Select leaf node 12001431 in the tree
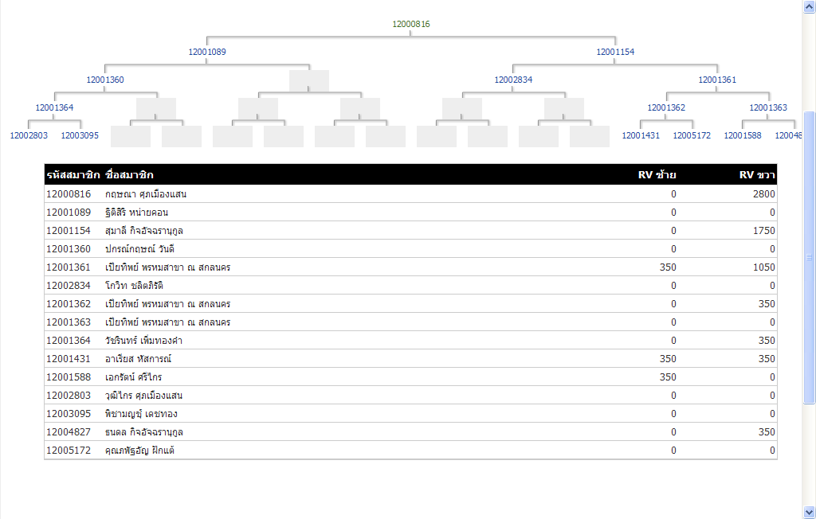816x519 pixels. tap(641, 135)
